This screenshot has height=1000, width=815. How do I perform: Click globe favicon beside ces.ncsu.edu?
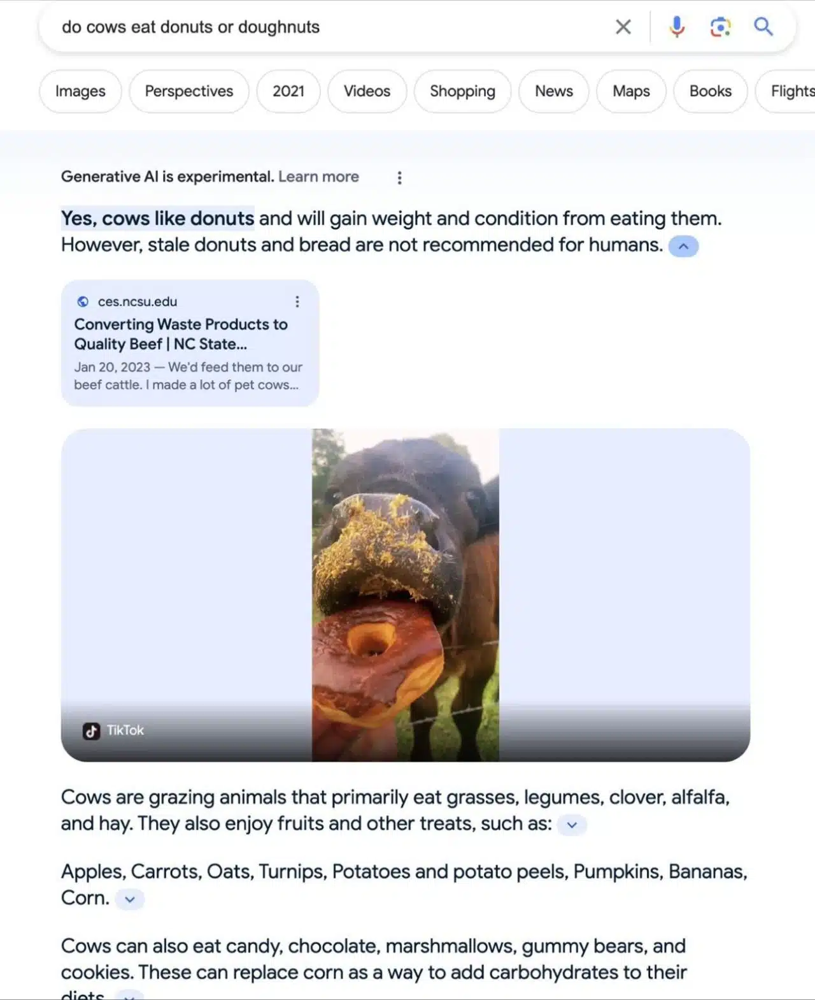click(x=83, y=301)
